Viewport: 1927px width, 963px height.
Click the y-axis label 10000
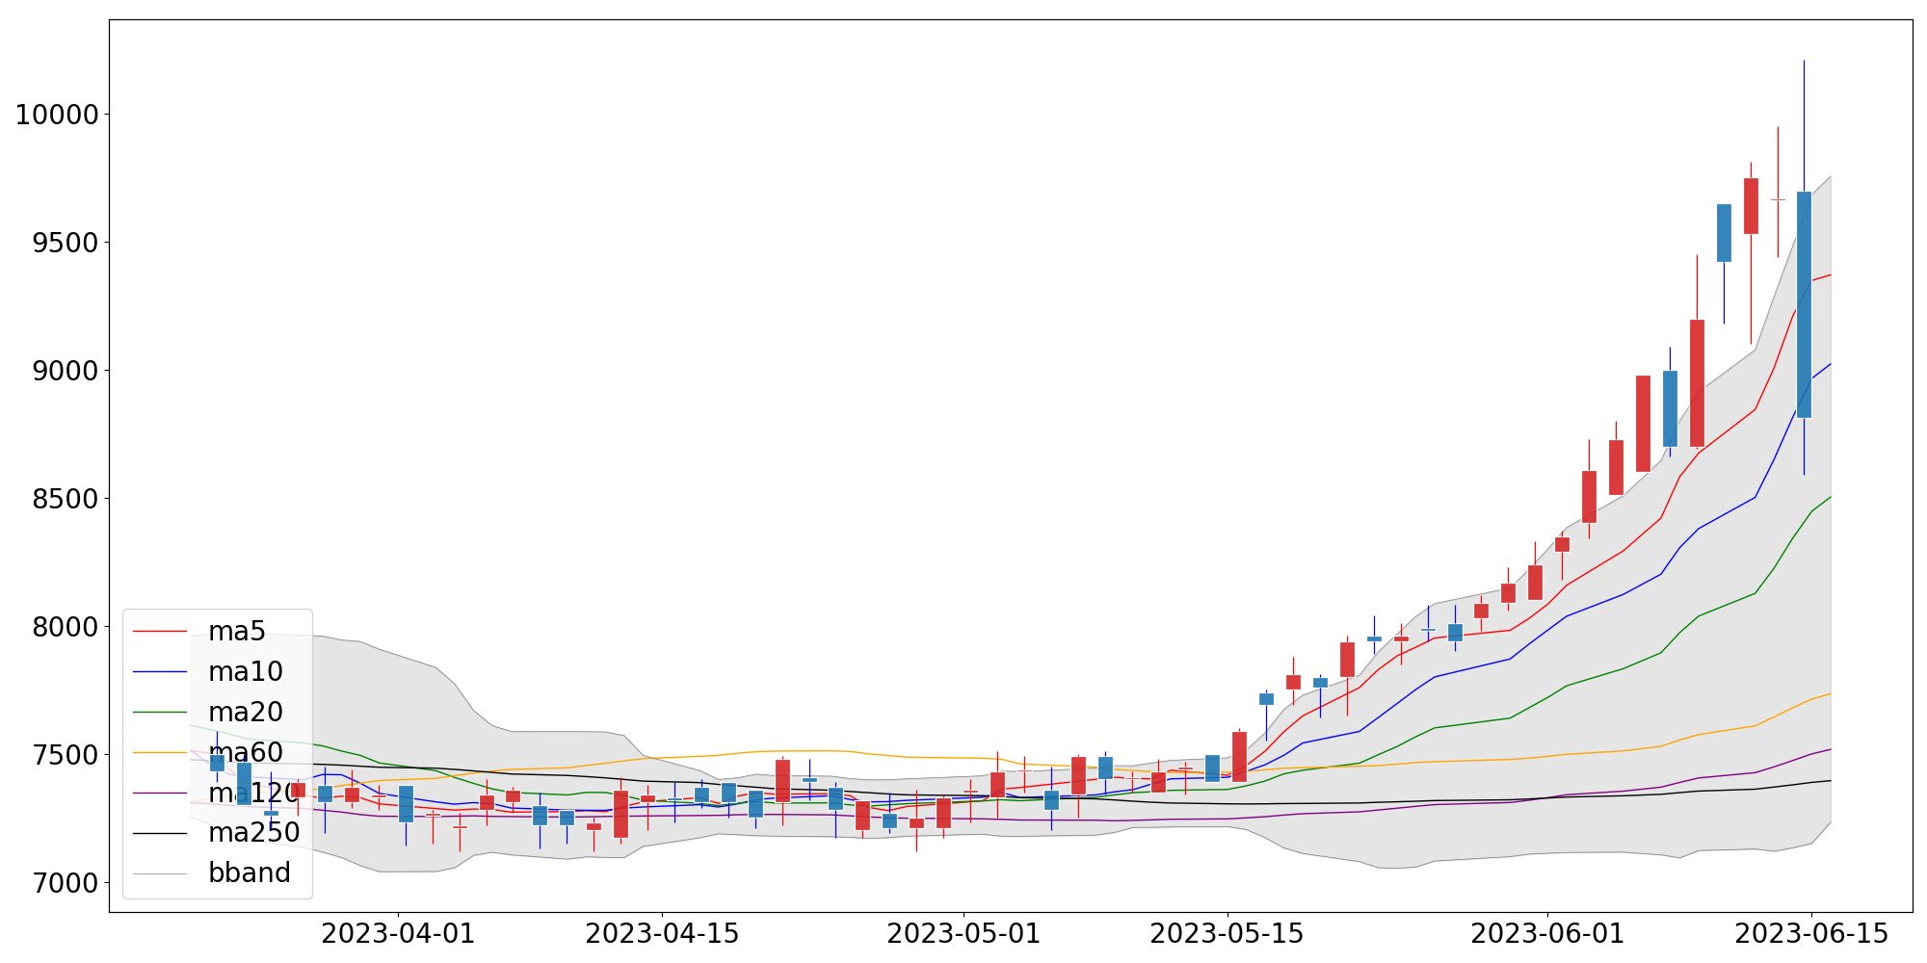(x=57, y=115)
